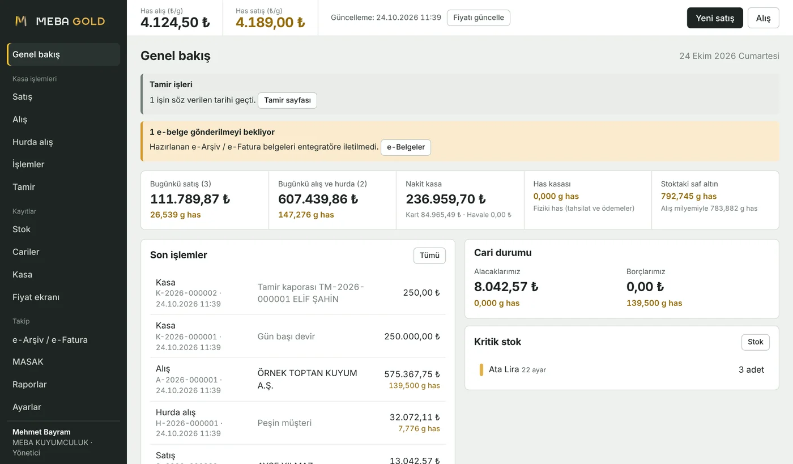
Task: Click Borçlarımız 139,500 g has value
Action: coord(654,303)
